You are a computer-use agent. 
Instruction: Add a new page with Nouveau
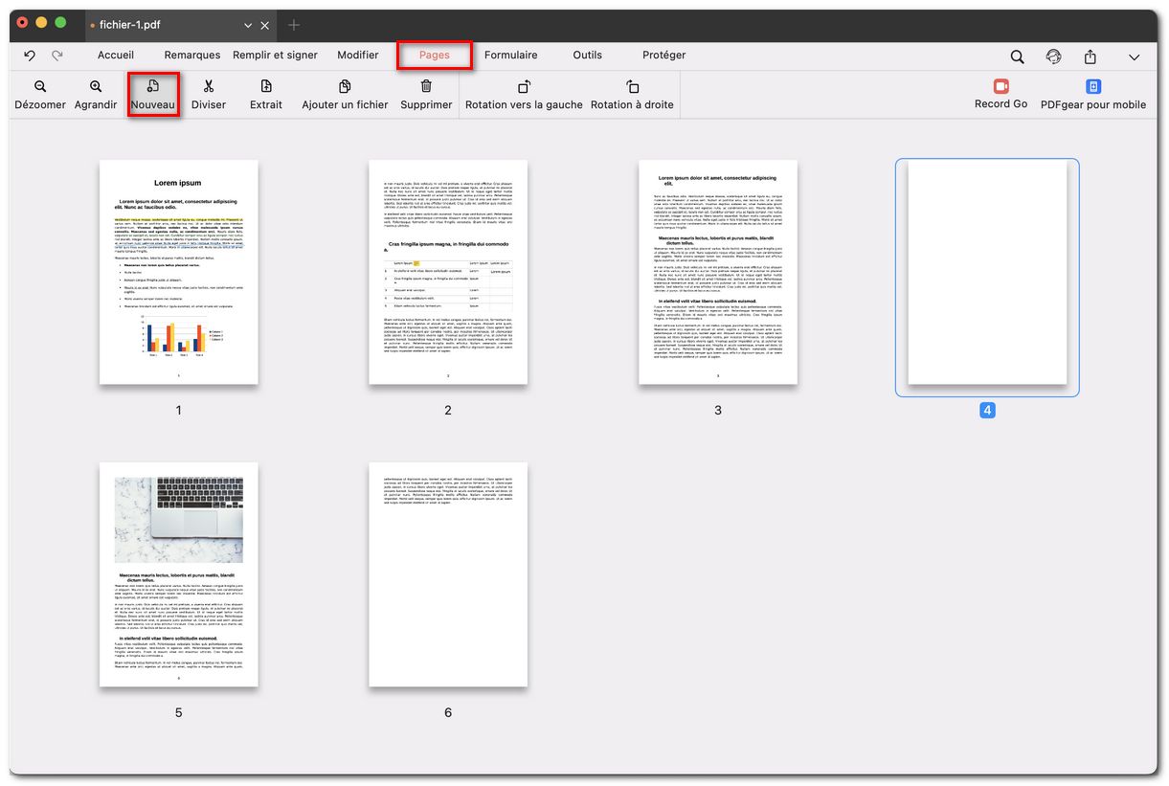(x=153, y=87)
